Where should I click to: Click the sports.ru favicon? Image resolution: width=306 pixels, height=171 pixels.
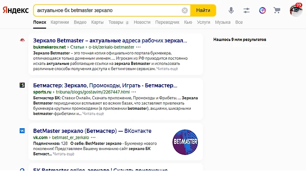(22, 85)
